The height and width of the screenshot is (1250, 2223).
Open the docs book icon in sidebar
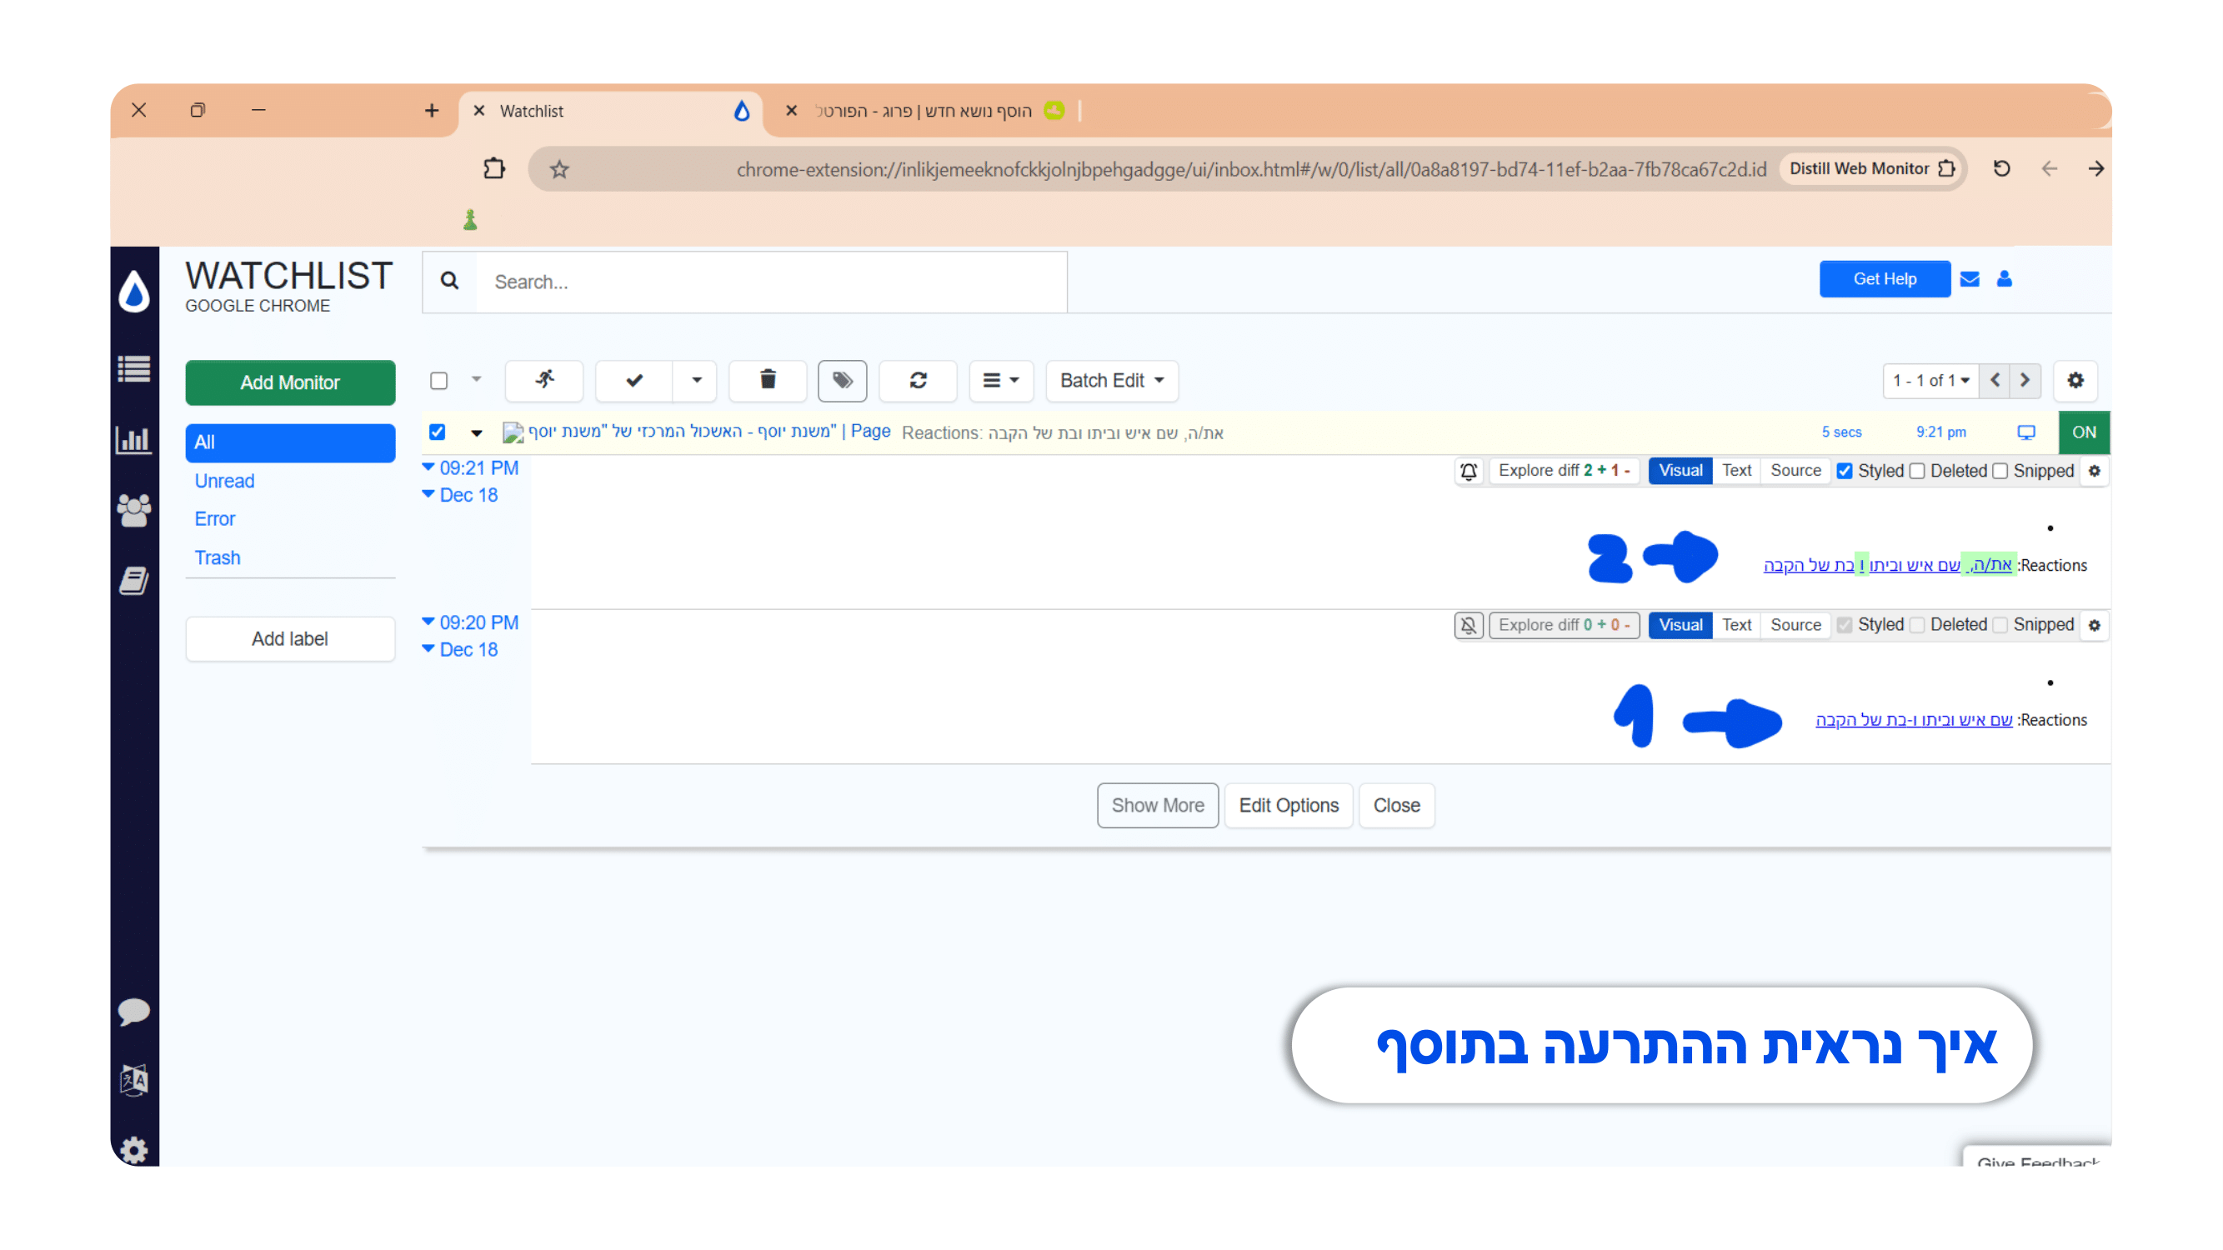tap(135, 580)
